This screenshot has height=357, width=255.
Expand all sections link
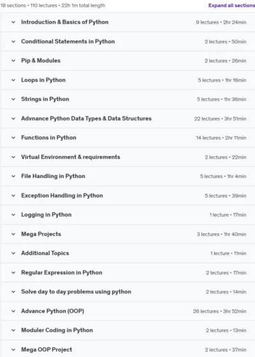click(x=231, y=6)
